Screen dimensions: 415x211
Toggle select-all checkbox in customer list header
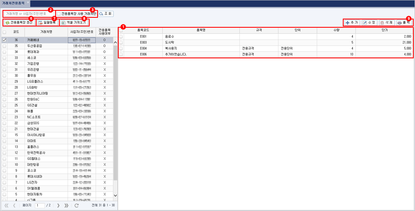pyautogui.click(x=4, y=32)
